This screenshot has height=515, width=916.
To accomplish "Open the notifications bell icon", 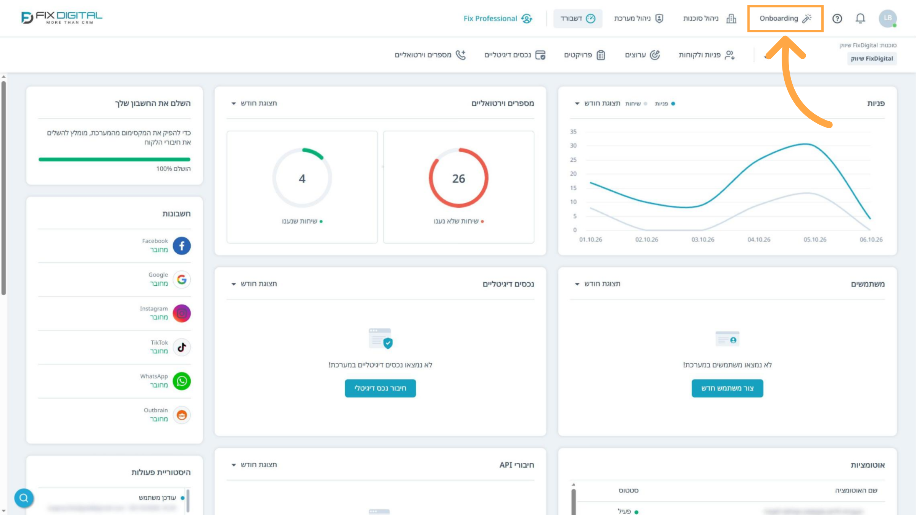I will click(x=860, y=18).
